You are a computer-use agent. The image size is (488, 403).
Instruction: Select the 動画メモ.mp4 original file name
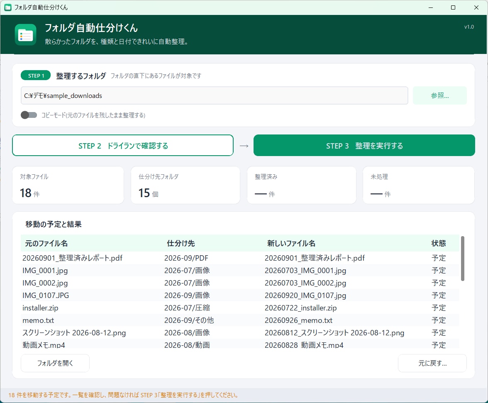(x=44, y=345)
